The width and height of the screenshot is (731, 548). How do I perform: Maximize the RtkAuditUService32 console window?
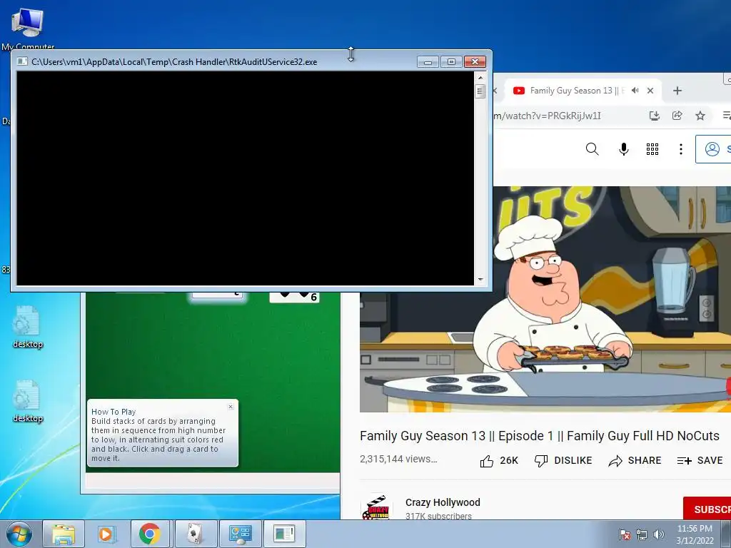pyautogui.click(x=451, y=61)
